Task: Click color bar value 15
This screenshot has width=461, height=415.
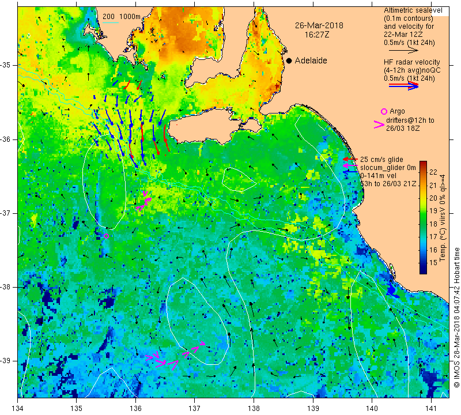Action: click(433, 263)
